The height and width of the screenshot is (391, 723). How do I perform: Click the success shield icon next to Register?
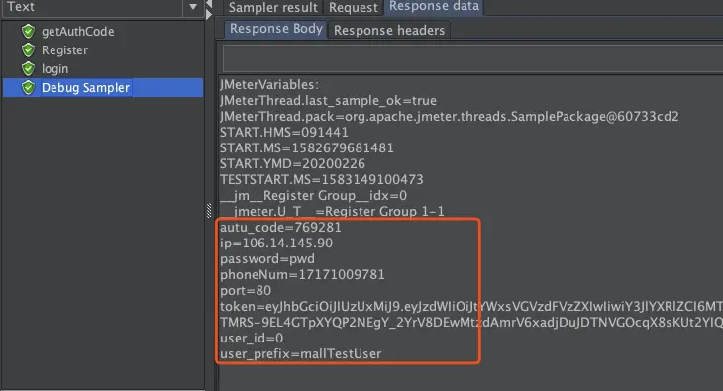[28, 49]
